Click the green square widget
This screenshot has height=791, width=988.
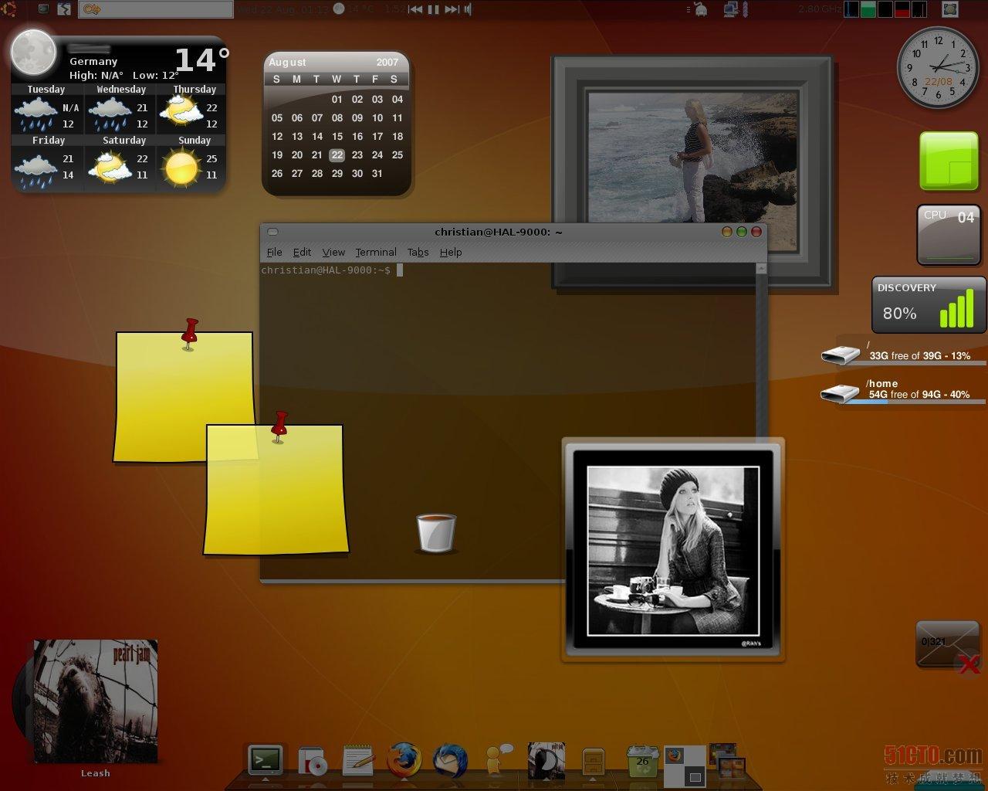point(949,161)
